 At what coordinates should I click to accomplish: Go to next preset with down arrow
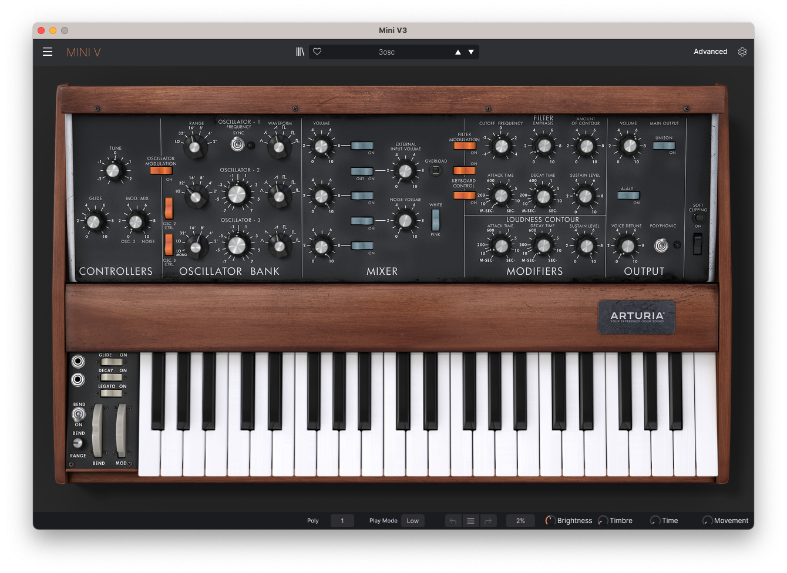click(x=471, y=52)
